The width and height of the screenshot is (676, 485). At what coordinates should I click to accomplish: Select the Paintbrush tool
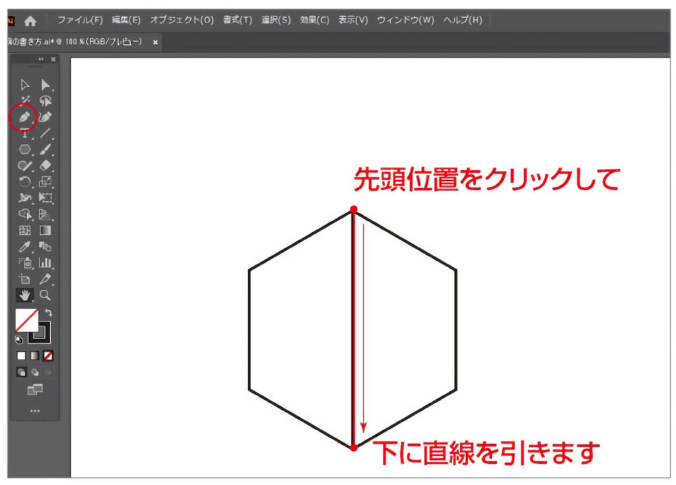coord(46,149)
